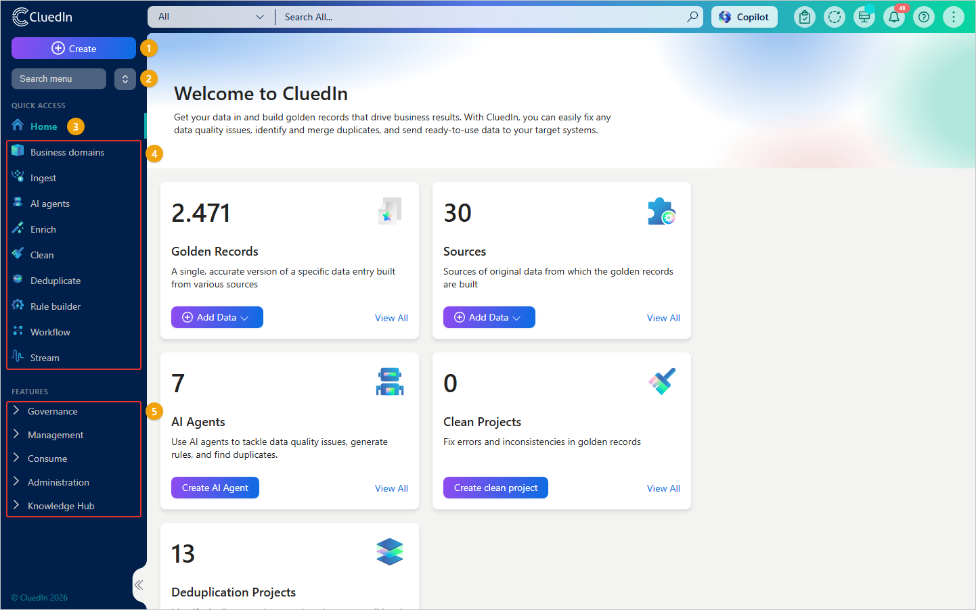
Task: Click the Clean Projects brush card icon
Action: pyautogui.click(x=662, y=381)
